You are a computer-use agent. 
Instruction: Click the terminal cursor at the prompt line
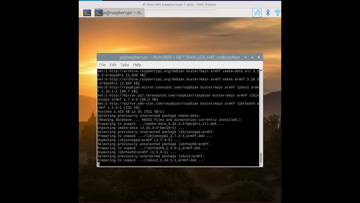[98, 164]
